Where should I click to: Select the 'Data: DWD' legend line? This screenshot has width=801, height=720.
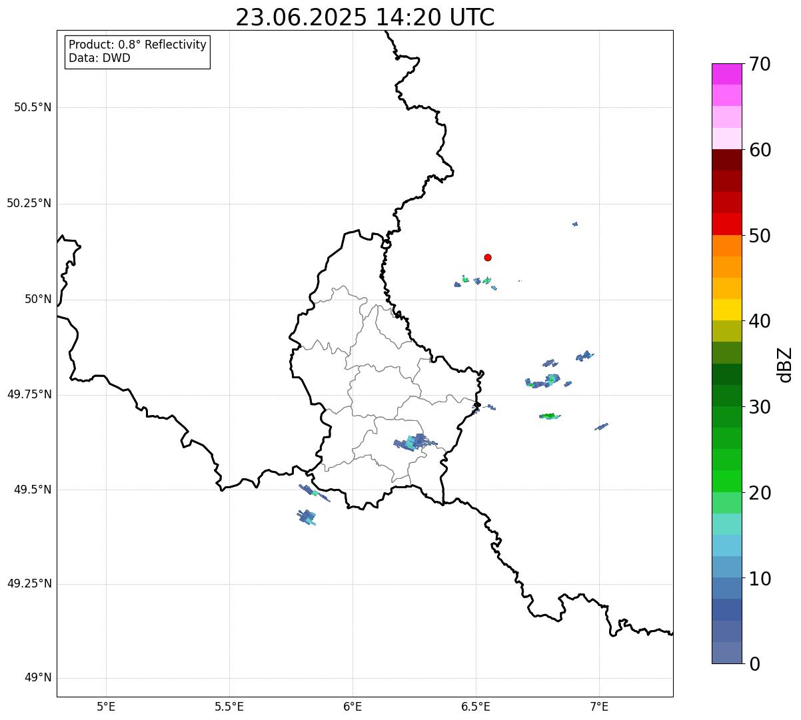click(99, 58)
